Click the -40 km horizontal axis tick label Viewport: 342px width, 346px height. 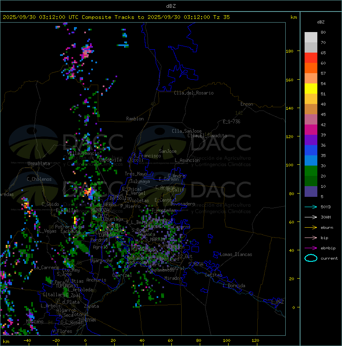click(x=27, y=341)
